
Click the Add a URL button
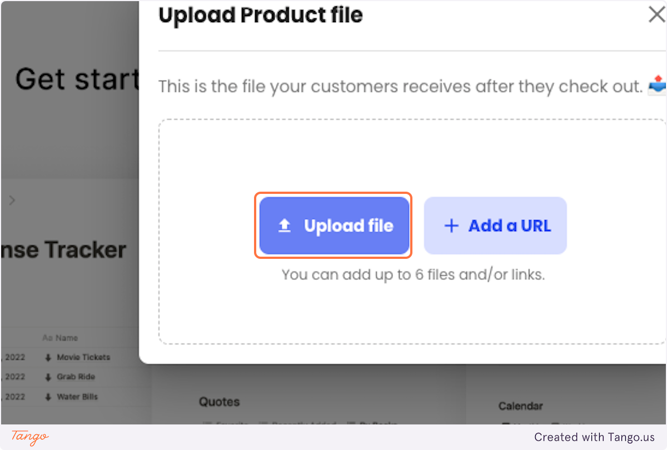click(x=495, y=226)
